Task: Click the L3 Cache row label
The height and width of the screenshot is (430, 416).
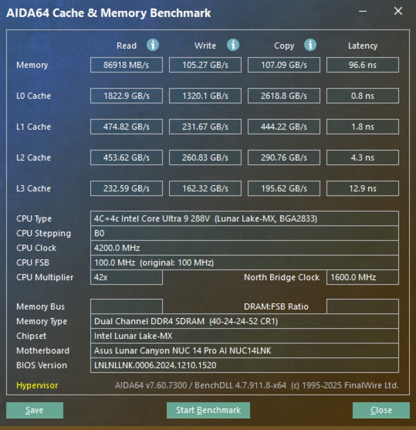Action: (34, 188)
